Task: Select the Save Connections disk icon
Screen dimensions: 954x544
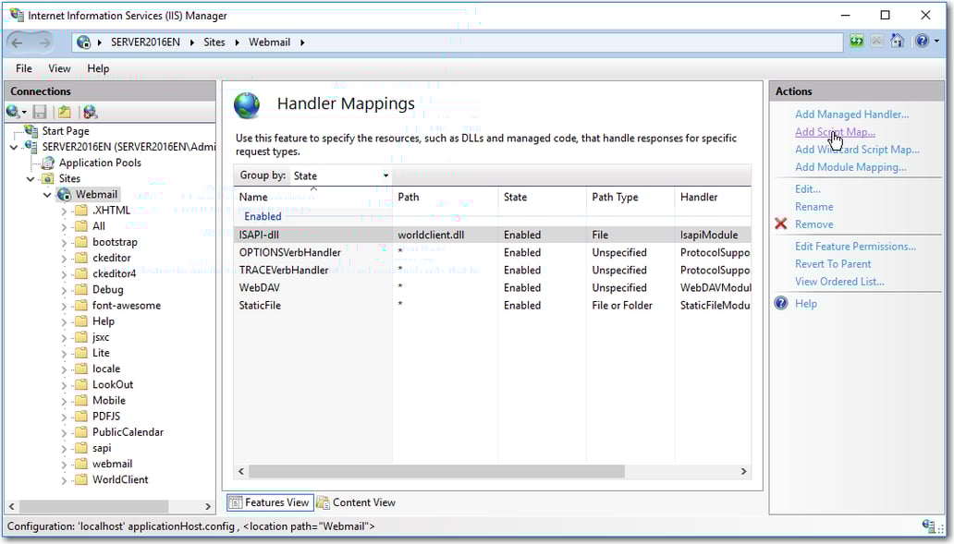Action: pos(41,112)
